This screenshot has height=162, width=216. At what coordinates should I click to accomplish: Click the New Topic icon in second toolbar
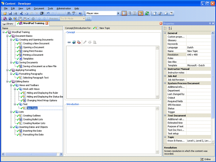[x=15, y=19]
